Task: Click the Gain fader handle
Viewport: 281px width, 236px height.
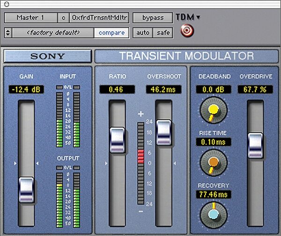Action: tap(26, 190)
